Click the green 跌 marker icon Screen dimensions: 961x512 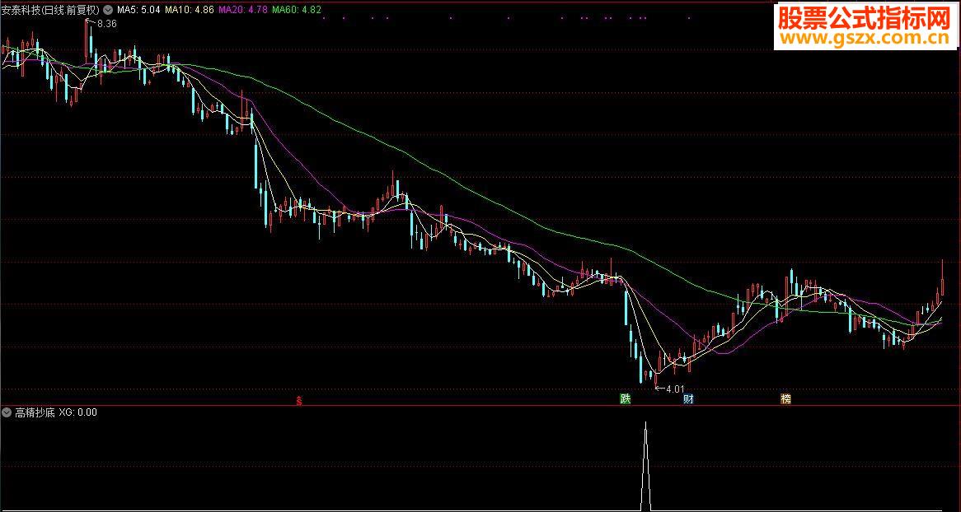coord(625,399)
